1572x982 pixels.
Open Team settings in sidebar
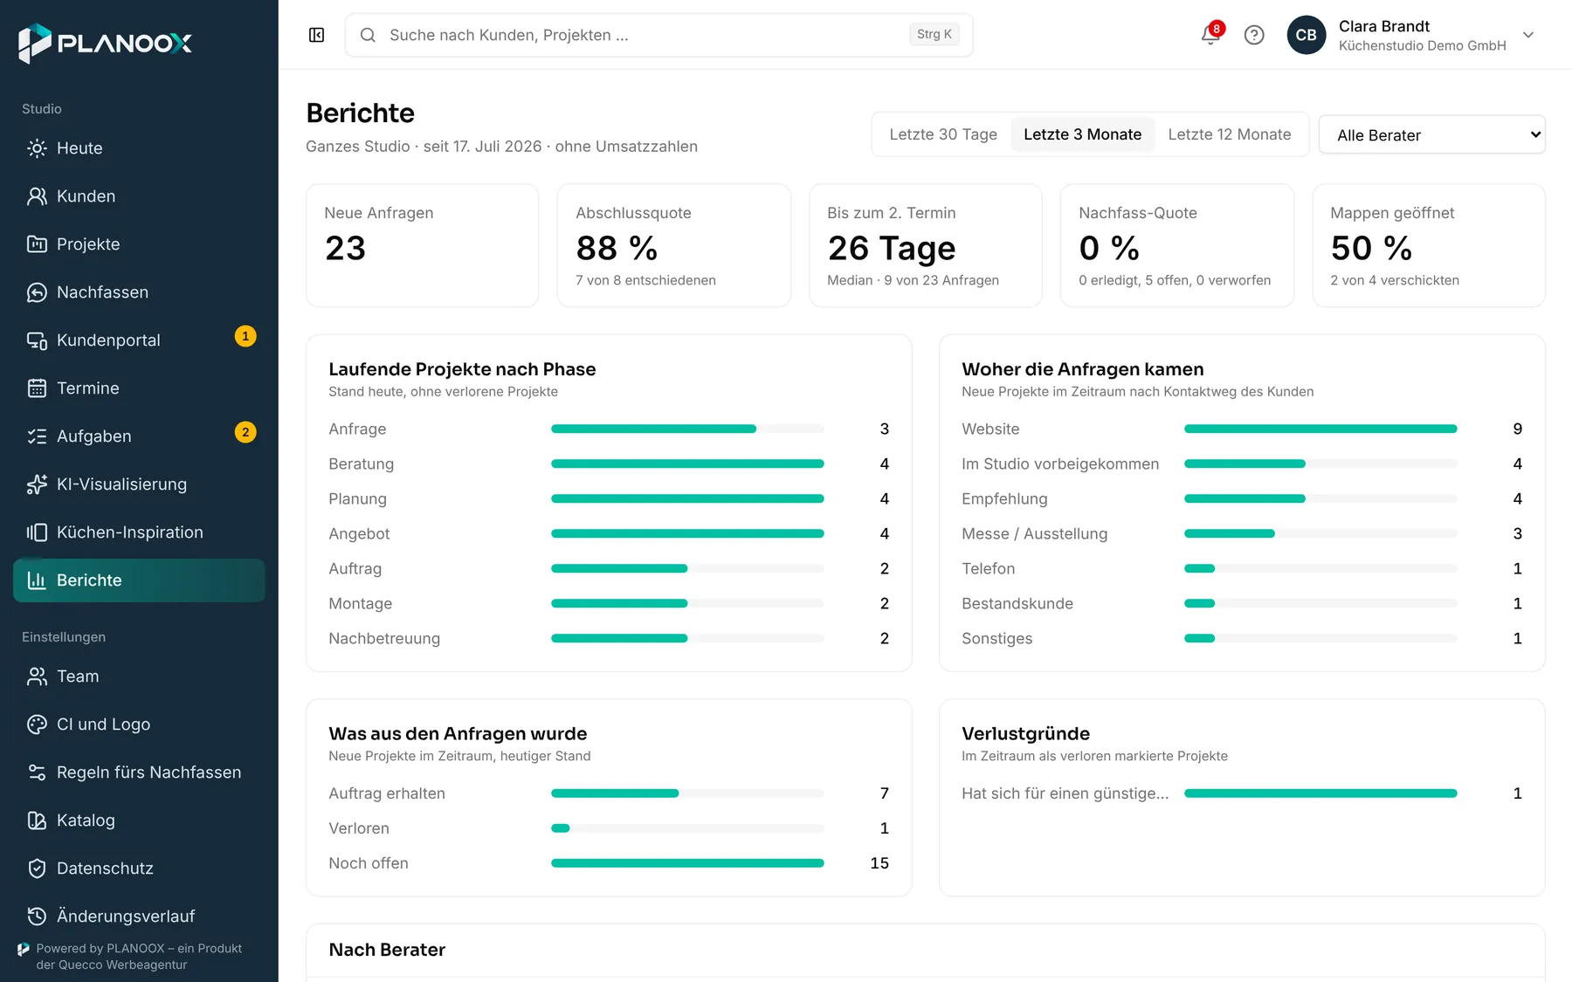[139, 676]
